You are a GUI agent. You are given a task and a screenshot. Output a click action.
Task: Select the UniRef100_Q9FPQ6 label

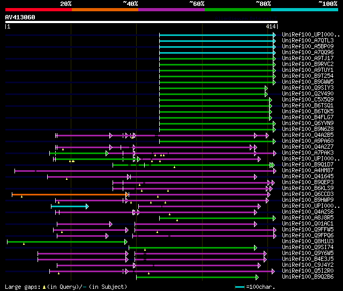[308, 236]
